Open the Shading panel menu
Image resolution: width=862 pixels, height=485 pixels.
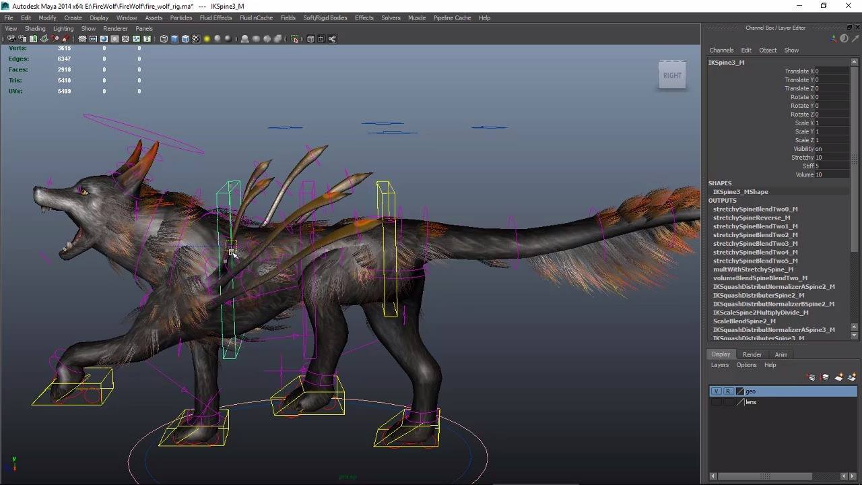coord(35,29)
